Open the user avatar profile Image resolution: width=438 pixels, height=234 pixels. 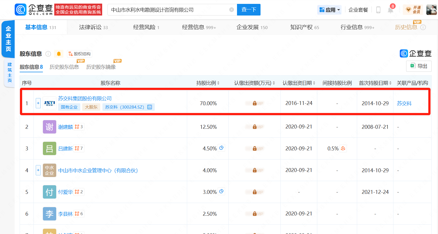click(431, 10)
